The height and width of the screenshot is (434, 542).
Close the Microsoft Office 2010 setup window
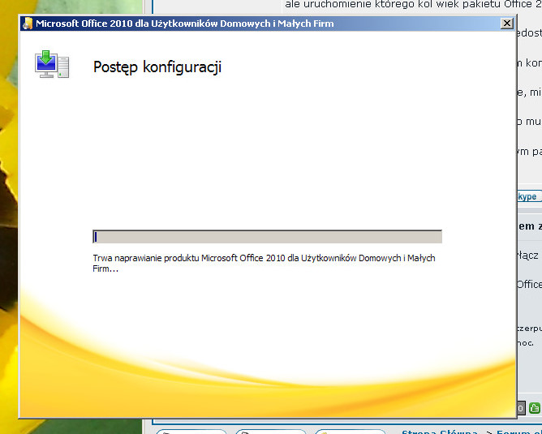[506, 24]
